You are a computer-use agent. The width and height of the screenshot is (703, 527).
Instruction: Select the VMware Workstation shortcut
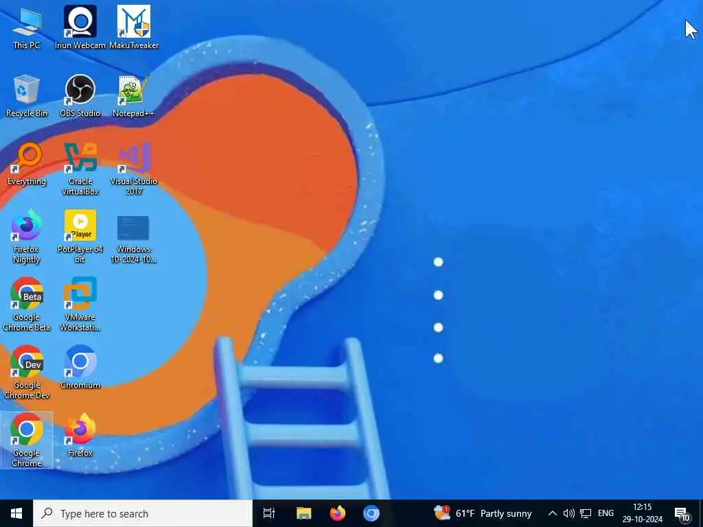point(80,305)
